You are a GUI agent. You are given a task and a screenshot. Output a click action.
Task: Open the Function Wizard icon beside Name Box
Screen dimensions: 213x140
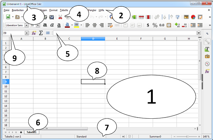click(34, 33)
